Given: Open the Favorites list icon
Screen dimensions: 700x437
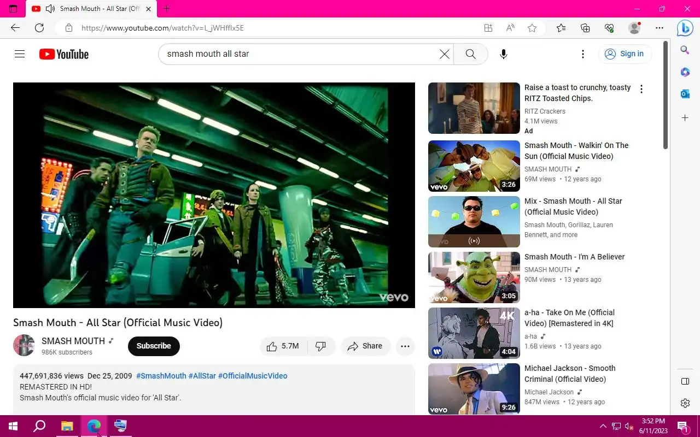Looking at the screenshot, I should [x=561, y=28].
